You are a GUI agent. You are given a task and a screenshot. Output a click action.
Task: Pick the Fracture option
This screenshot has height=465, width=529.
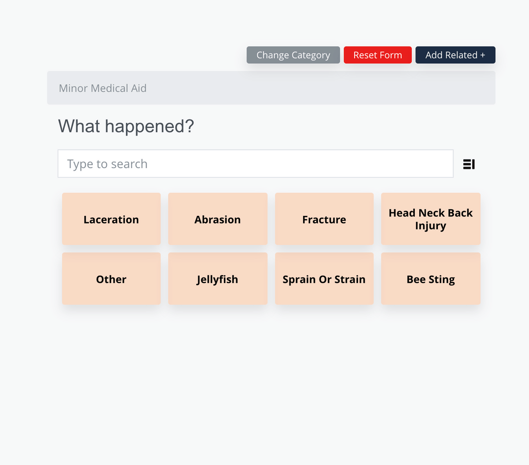(x=324, y=219)
